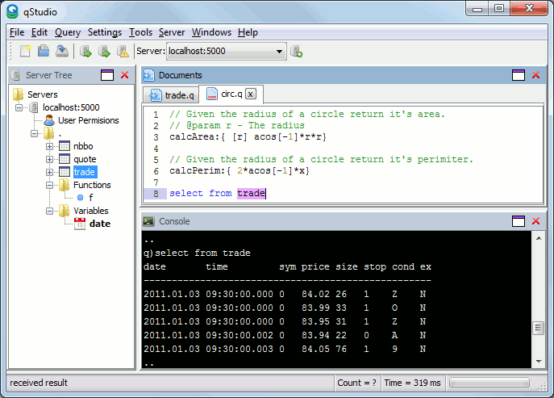554x398 pixels.
Task: Close the Documents panel
Action: point(536,75)
